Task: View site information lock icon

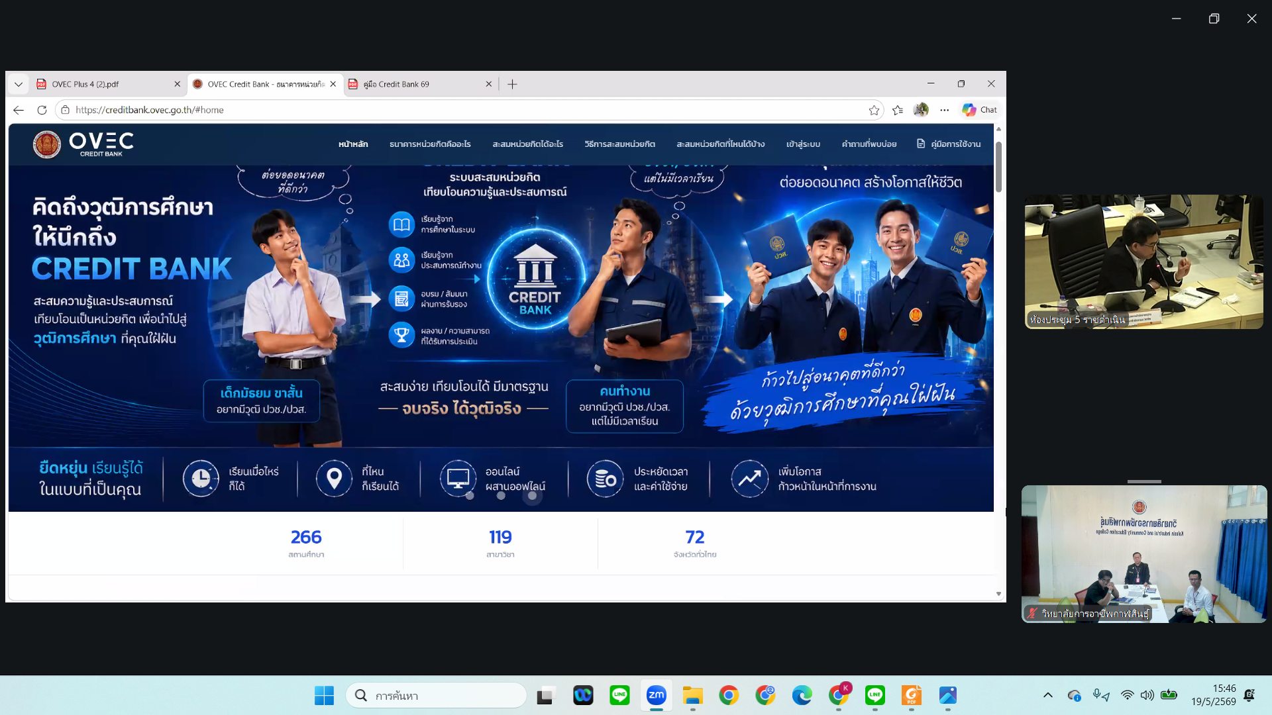Action: point(65,110)
